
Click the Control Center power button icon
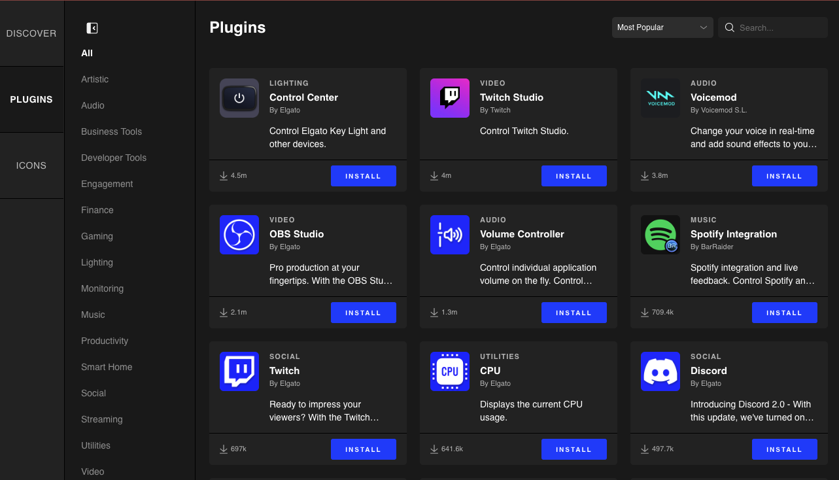239,98
